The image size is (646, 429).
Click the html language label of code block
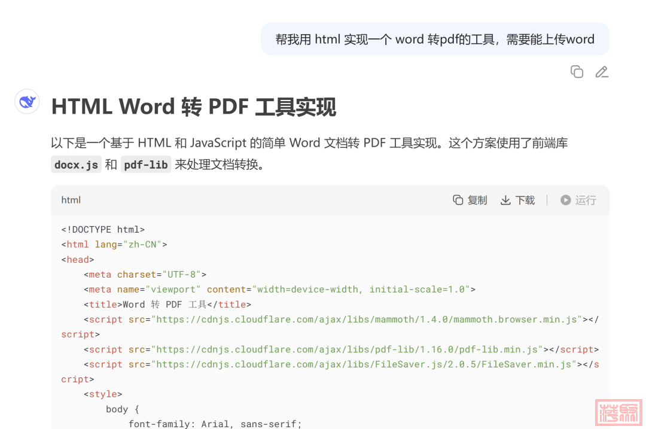[x=71, y=200]
